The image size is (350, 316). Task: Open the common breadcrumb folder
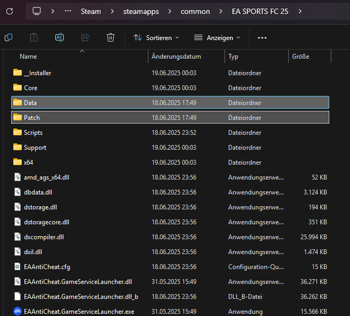point(195,12)
